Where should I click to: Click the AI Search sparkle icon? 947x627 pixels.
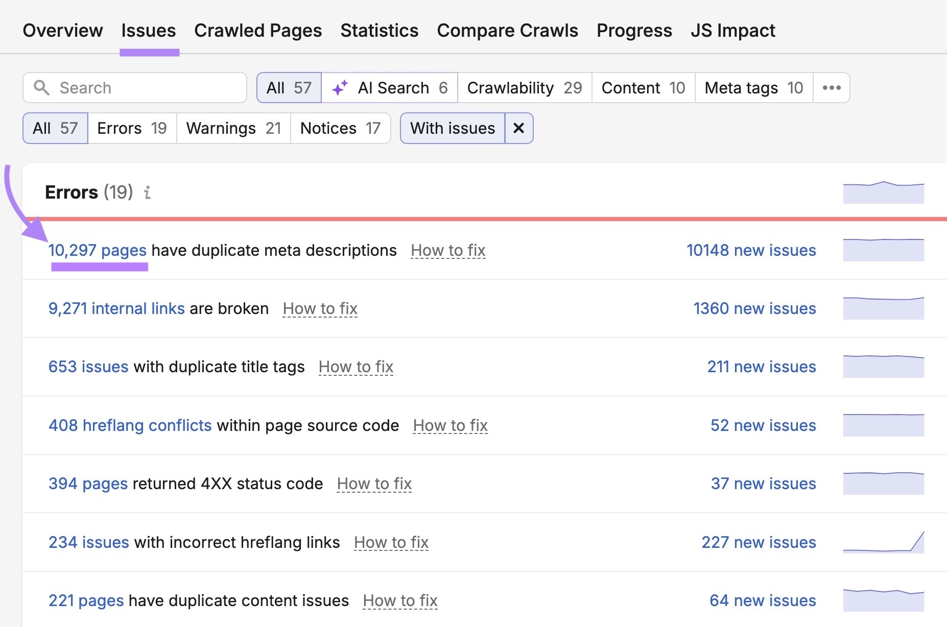pos(340,88)
